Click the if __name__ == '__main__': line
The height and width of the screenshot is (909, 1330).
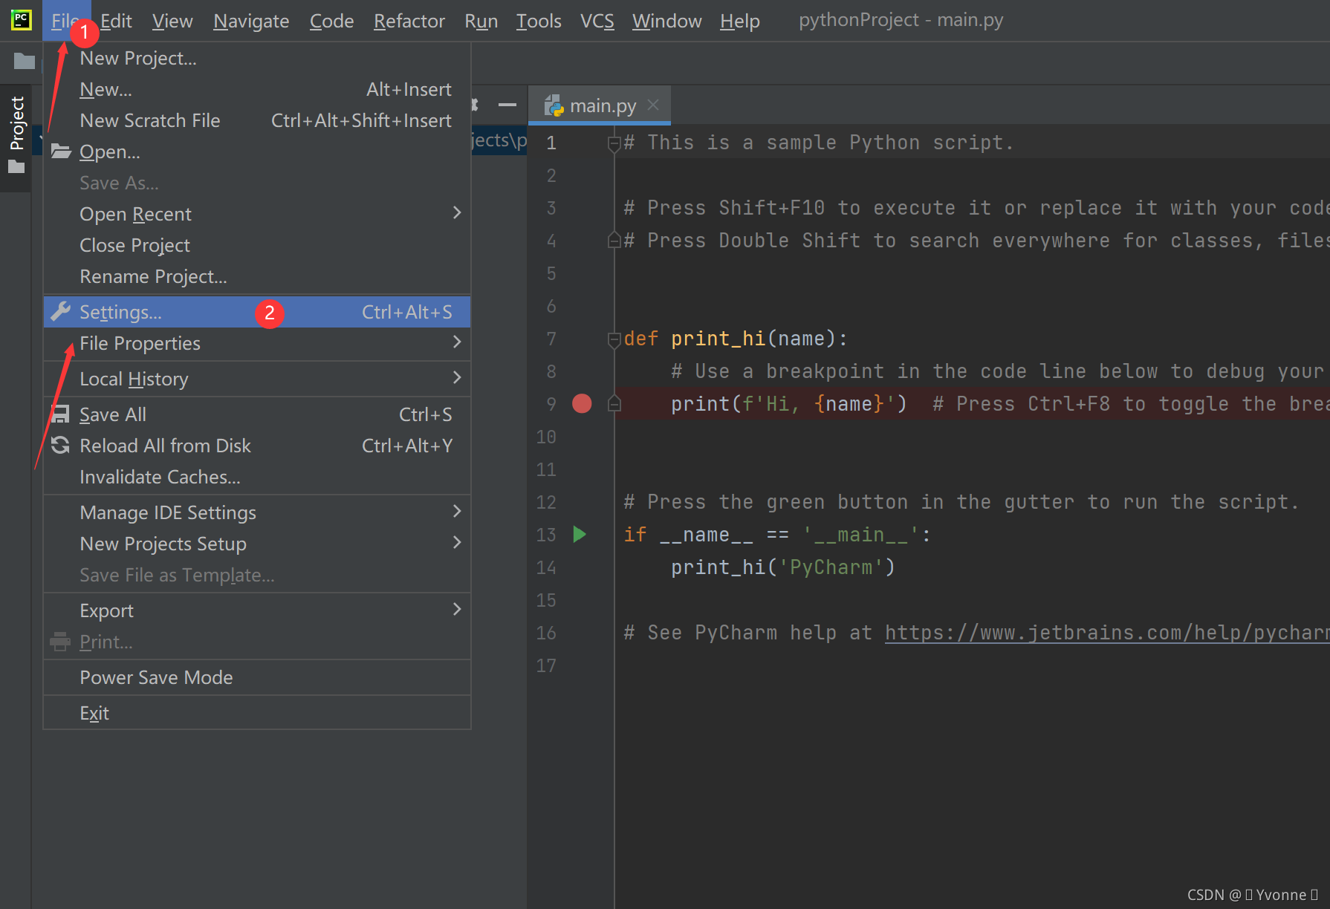[x=777, y=535]
